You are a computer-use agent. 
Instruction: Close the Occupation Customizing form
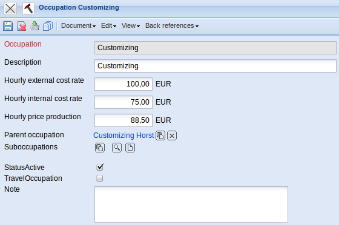click(10, 8)
